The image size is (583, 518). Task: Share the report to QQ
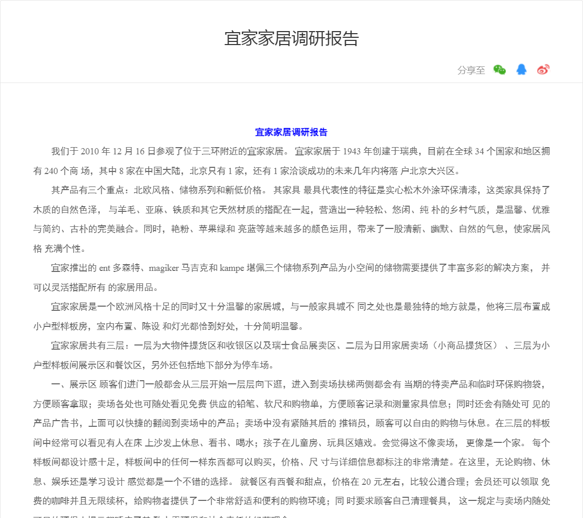(521, 69)
